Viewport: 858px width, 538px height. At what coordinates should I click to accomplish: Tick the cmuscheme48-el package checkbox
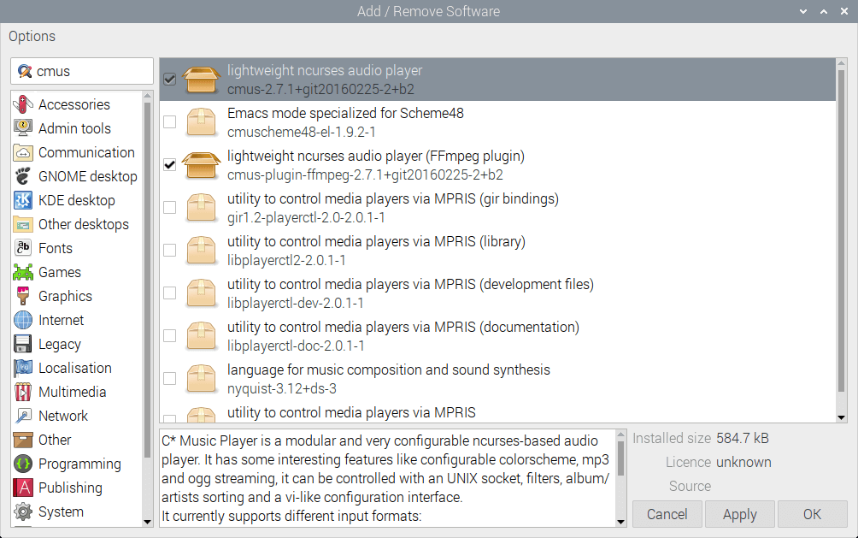[x=169, y=121]
